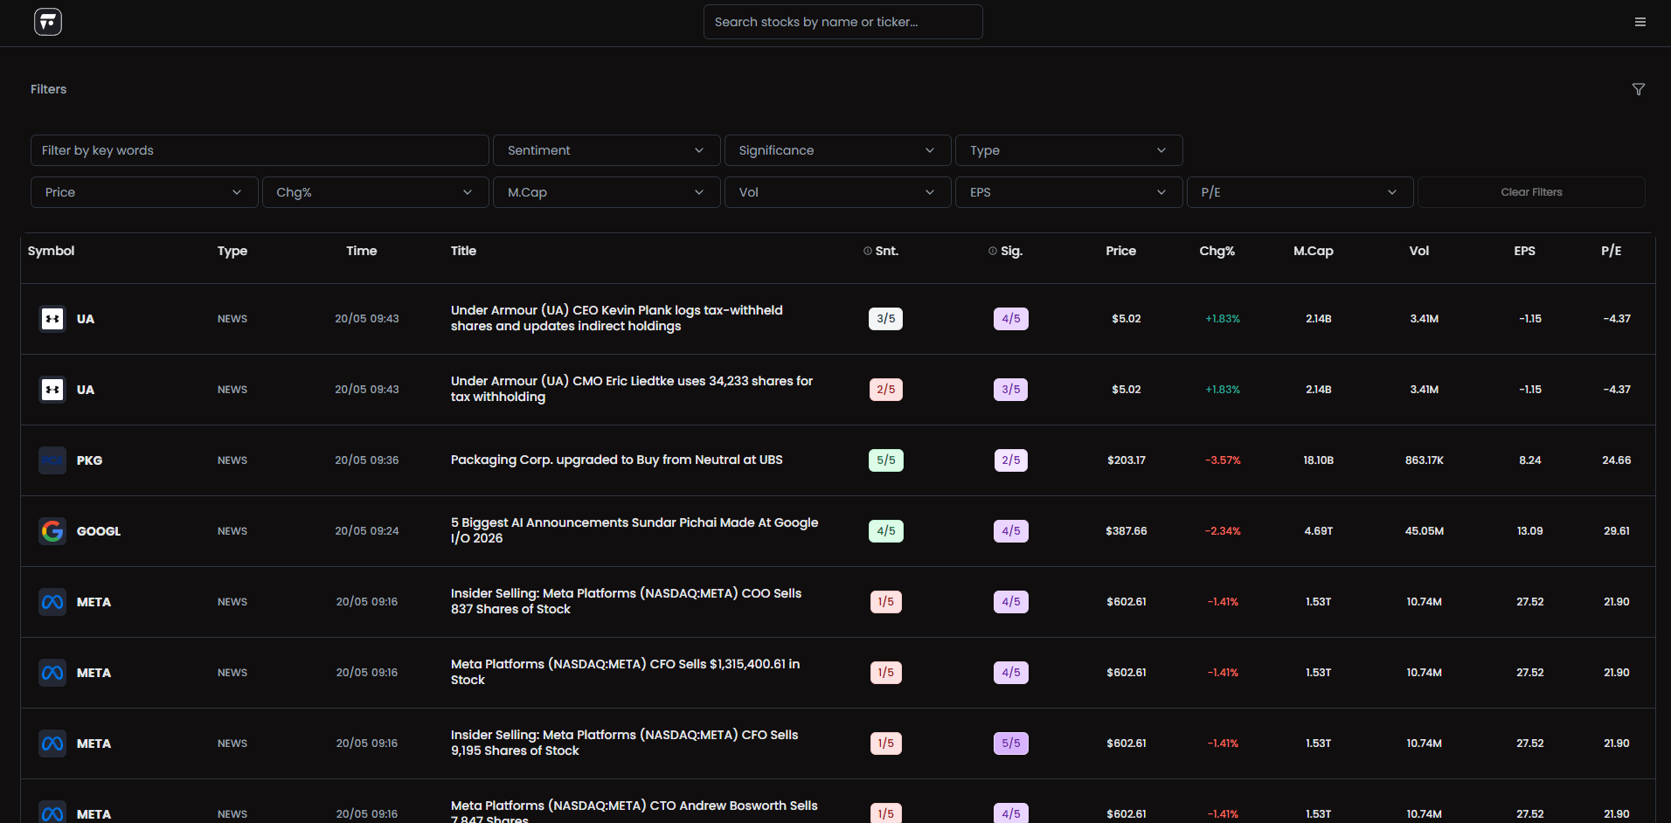Click the info icon next to Snt. header
Viewport: 1671px width, 823px height.
point(868,251)
